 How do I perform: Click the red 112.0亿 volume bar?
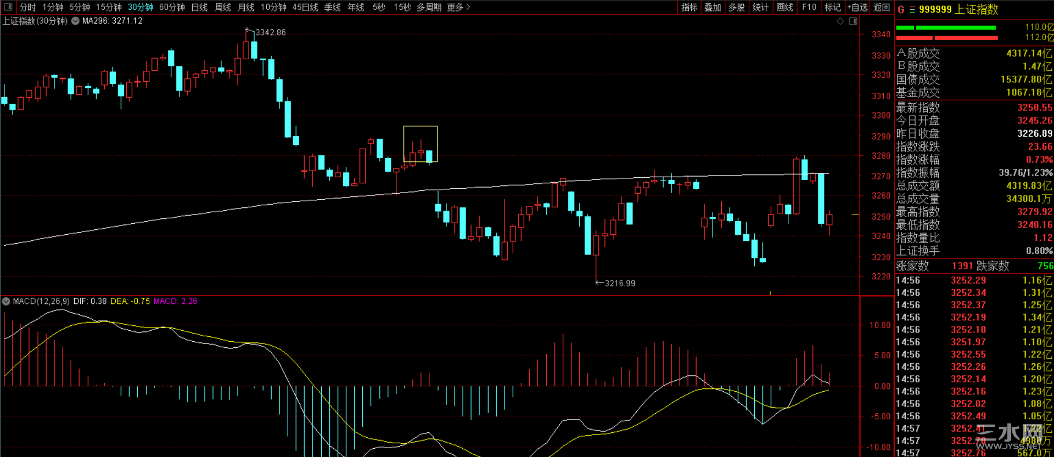click(x=947, y=38)
